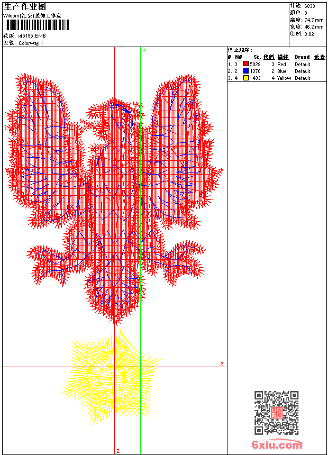
Task: Click the Brand column header
Action: click(x=302, y=57)
